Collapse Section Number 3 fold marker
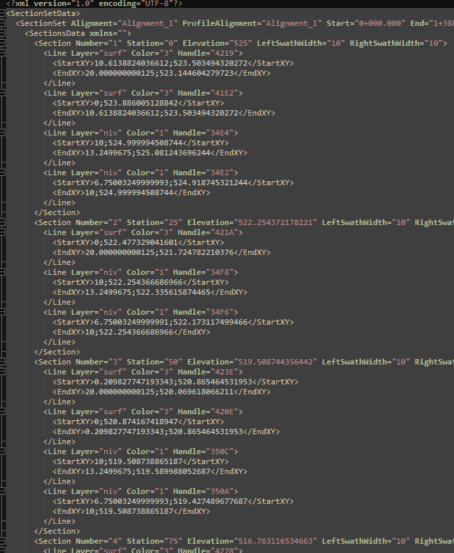Viewport: 454px width, 553px height. pos(3,362)
